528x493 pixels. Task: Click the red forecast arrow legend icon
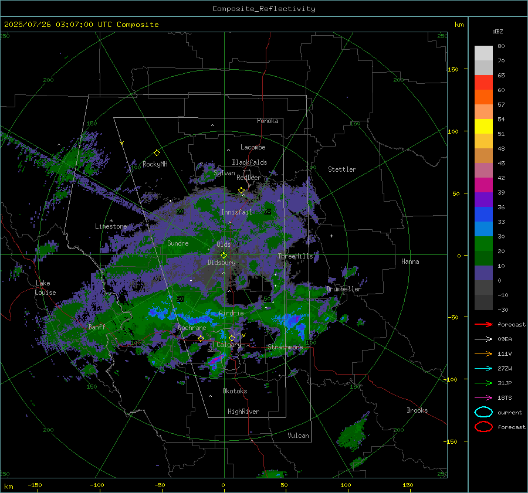(483, 324)
